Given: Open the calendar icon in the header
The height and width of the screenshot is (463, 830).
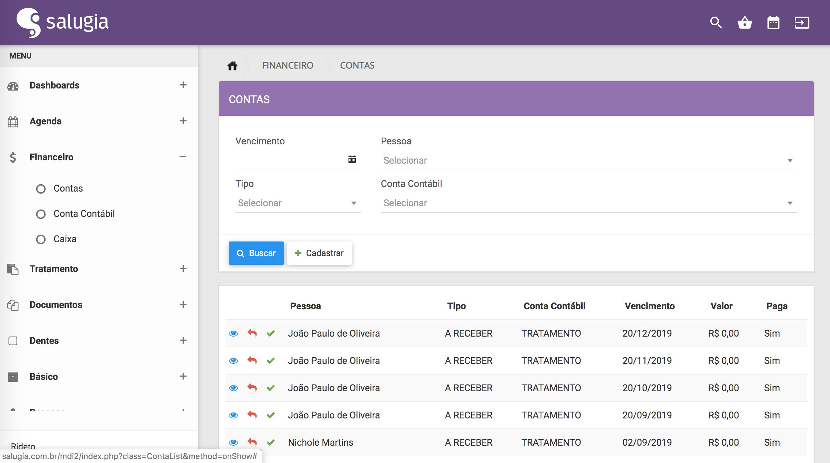Looking at the screenshot, I should (773, 23).
